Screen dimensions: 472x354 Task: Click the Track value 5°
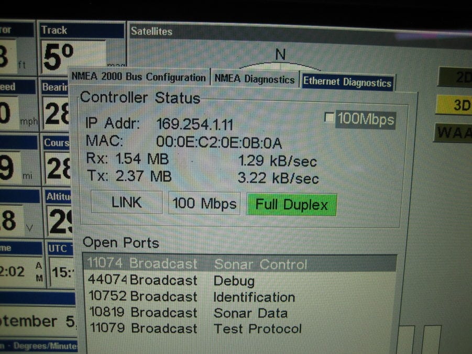[x=59, y=57]
